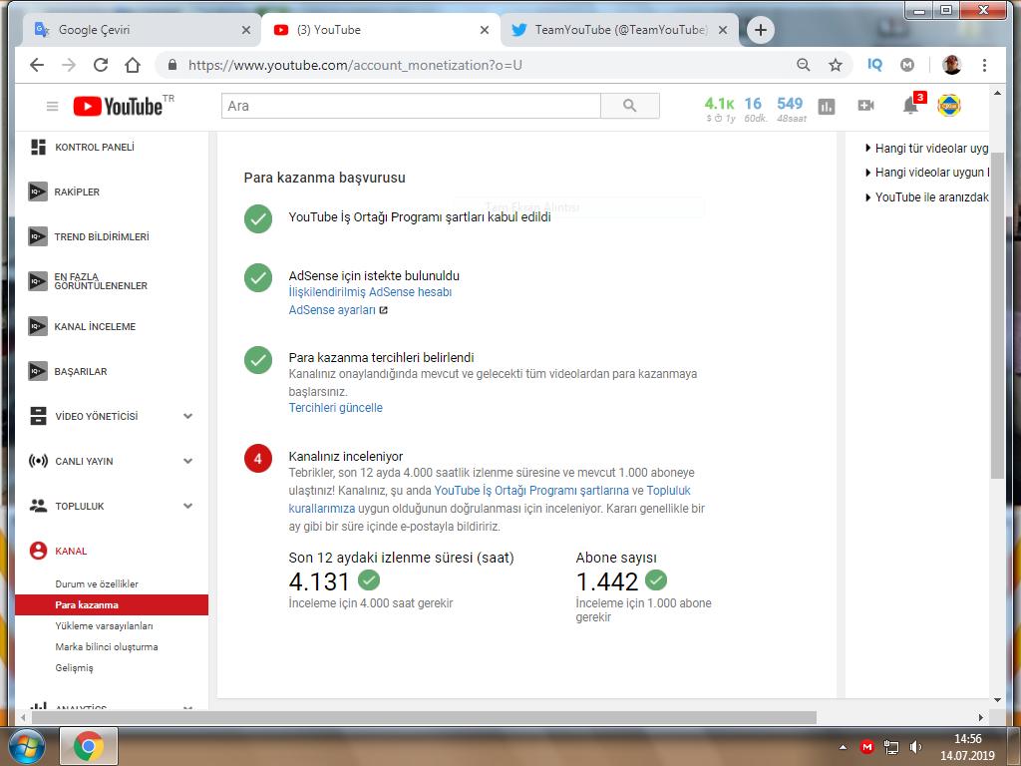Open the notifications bell
This screenshot has width=1021, height=766.
911,105
